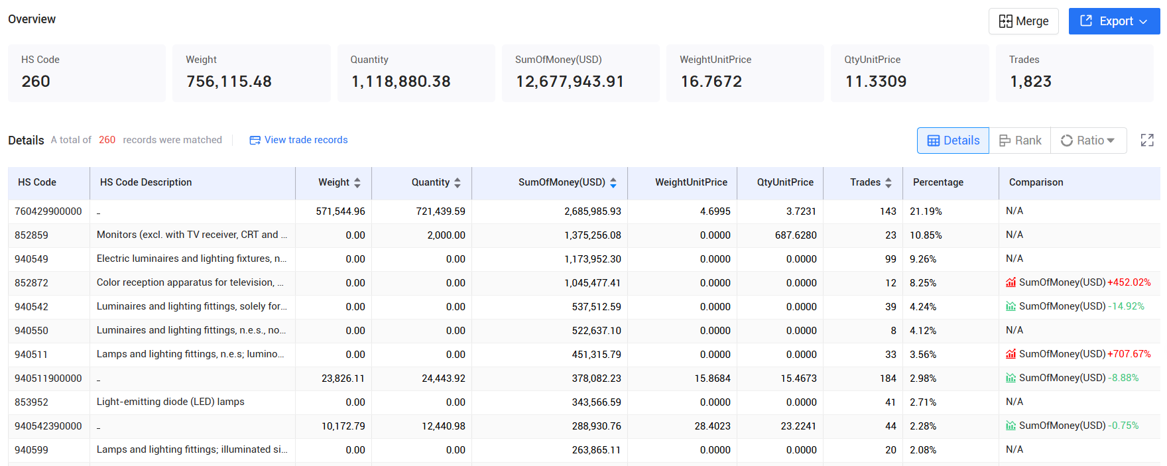
Task: Click the chart icon in 940542 comparison
Action: coord(1011,306)
